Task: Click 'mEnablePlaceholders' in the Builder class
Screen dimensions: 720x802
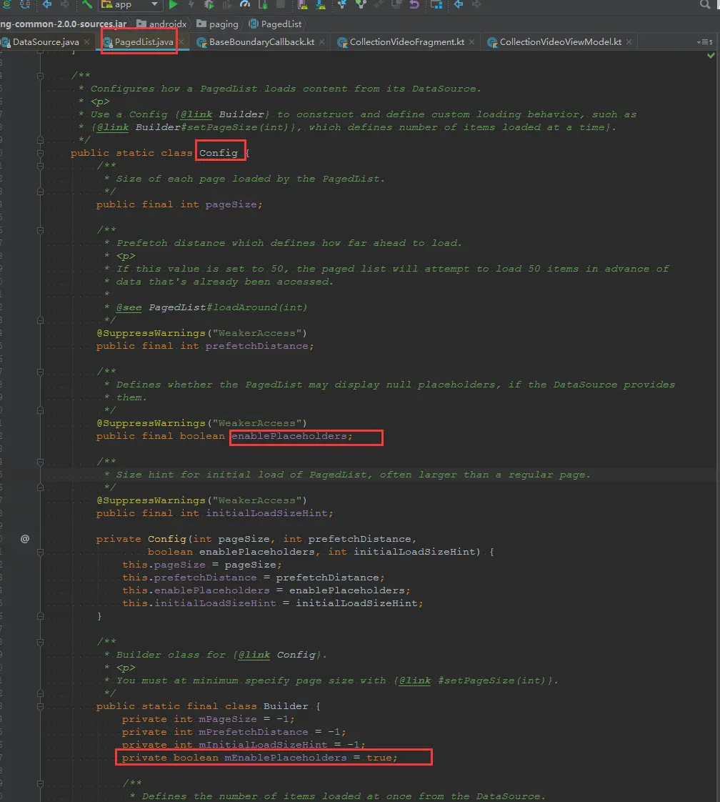Action: pyautogui.click(x=285, y=758)
